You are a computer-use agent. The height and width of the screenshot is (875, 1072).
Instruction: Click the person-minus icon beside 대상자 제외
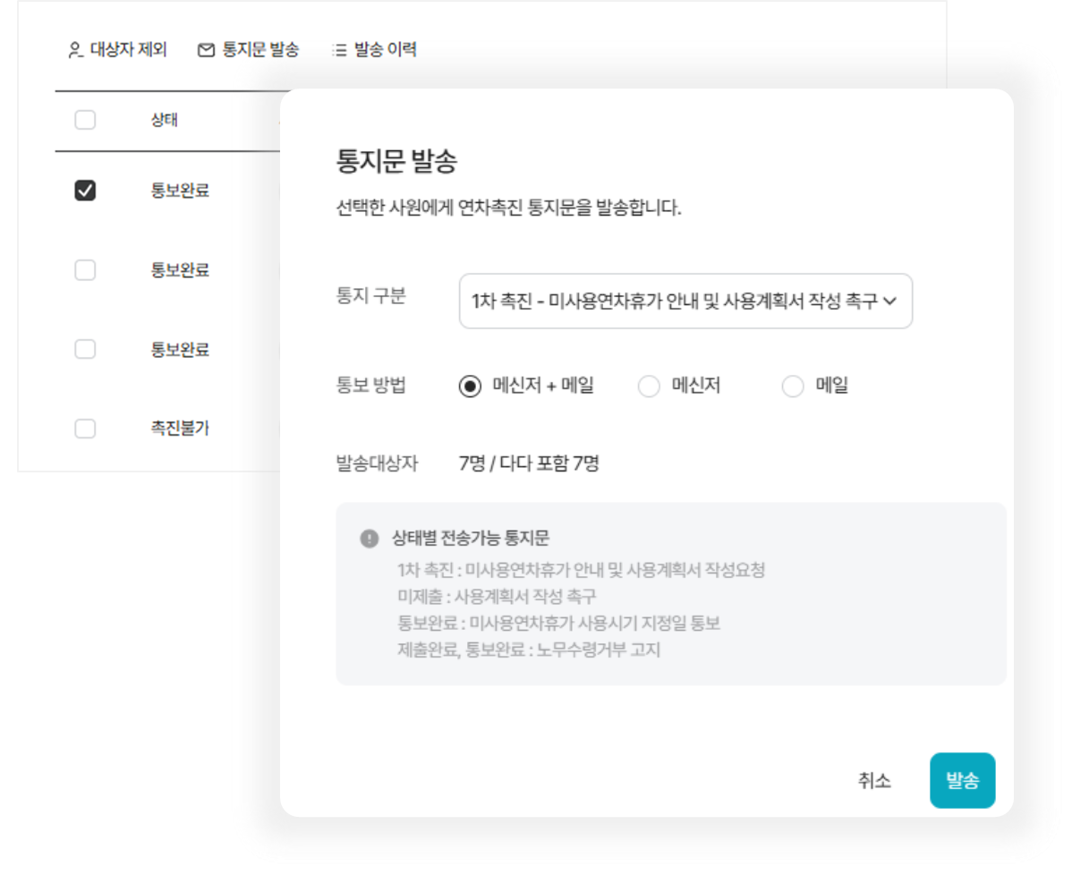(75, 50)
